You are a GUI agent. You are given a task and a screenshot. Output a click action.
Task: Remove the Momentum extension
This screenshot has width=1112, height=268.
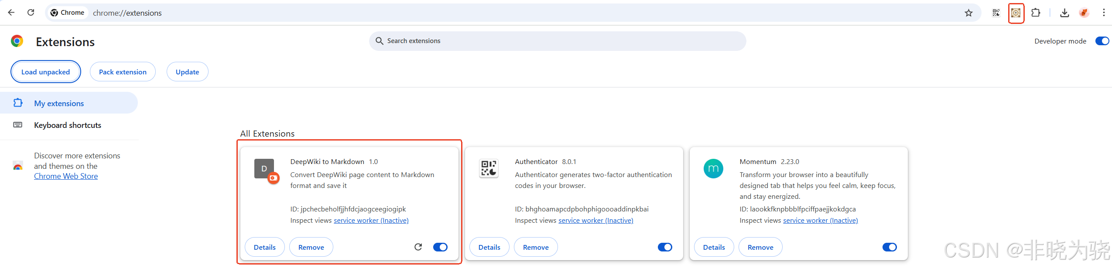pos(760,247)
